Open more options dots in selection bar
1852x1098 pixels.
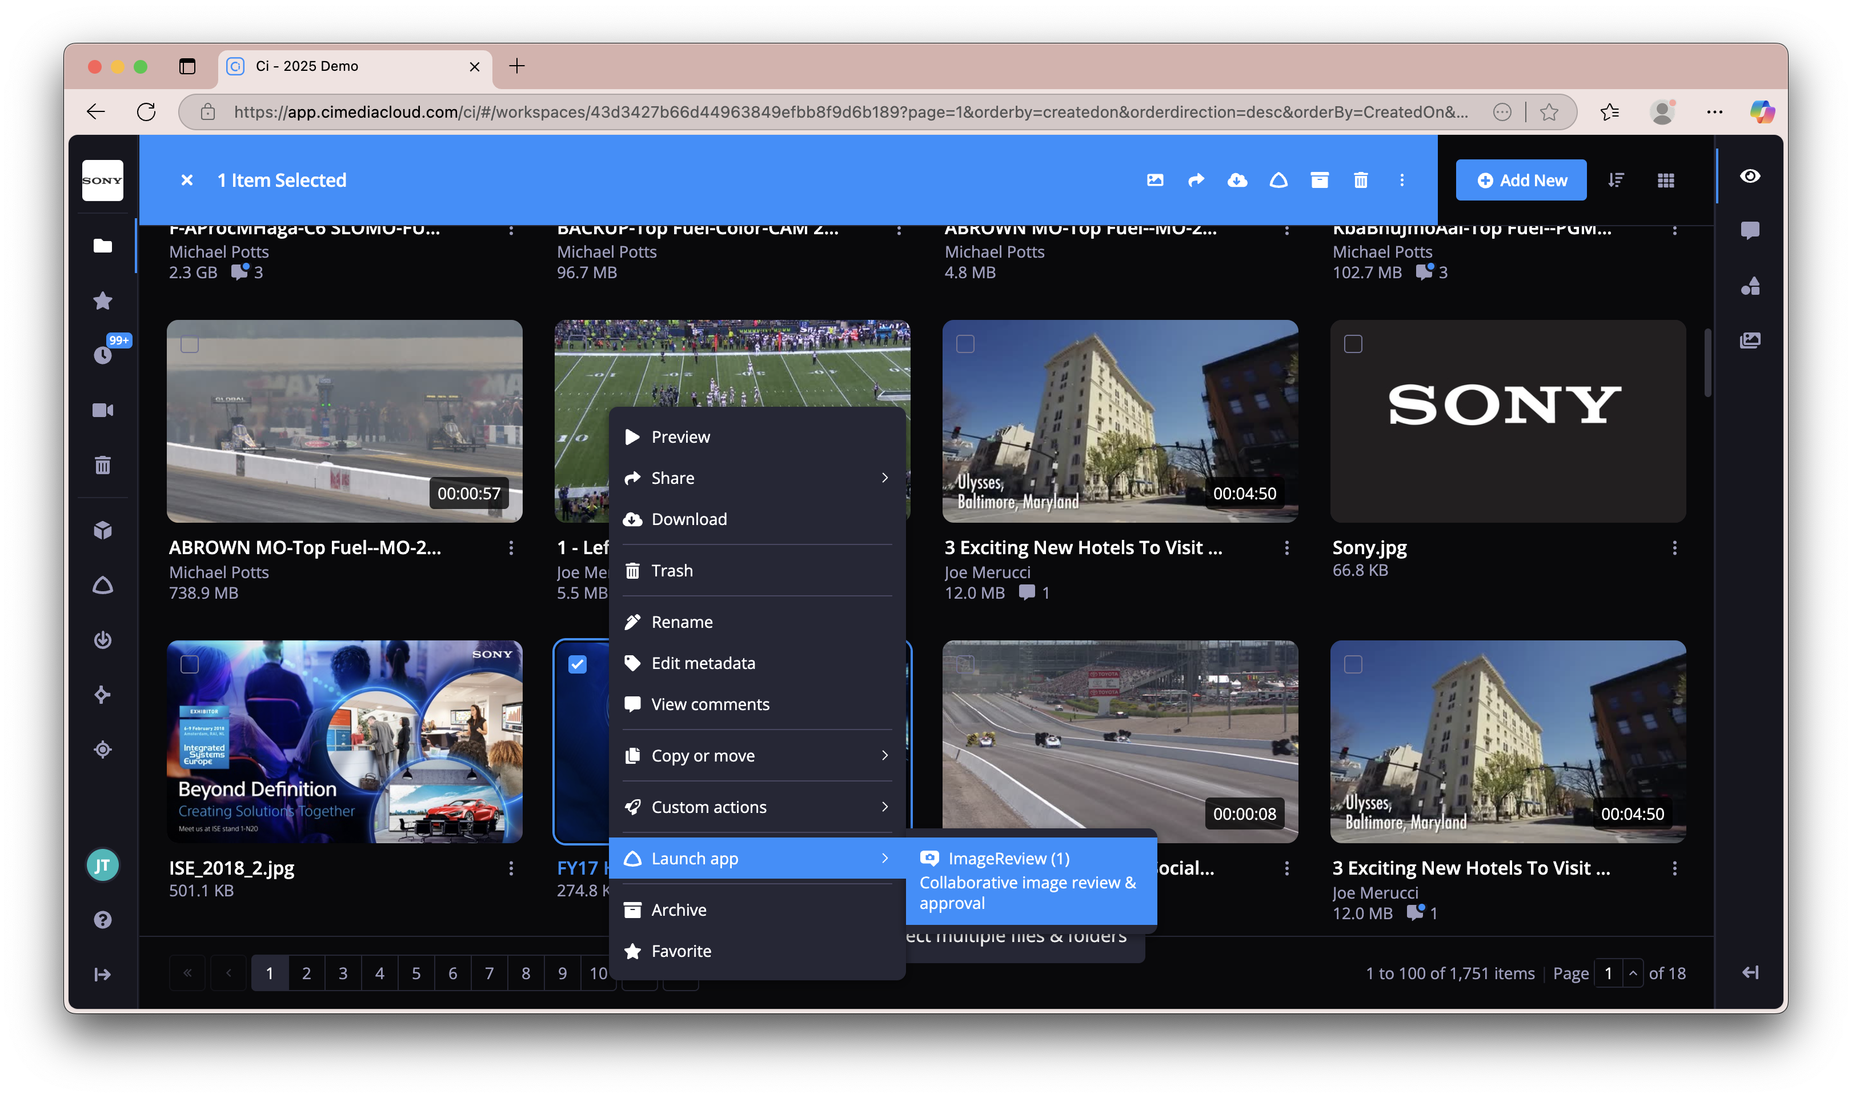click(1402, 181)
